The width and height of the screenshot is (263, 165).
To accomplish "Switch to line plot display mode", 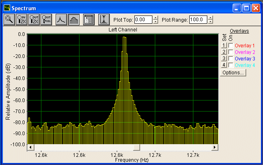I will pos(61,20).
